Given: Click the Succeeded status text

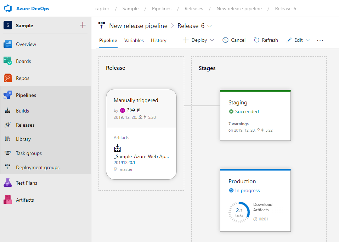Looking at the screenshot, I should point(247,111).
